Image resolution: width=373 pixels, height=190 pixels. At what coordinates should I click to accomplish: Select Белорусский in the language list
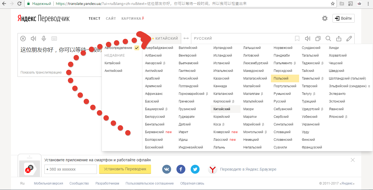(155, 117)
